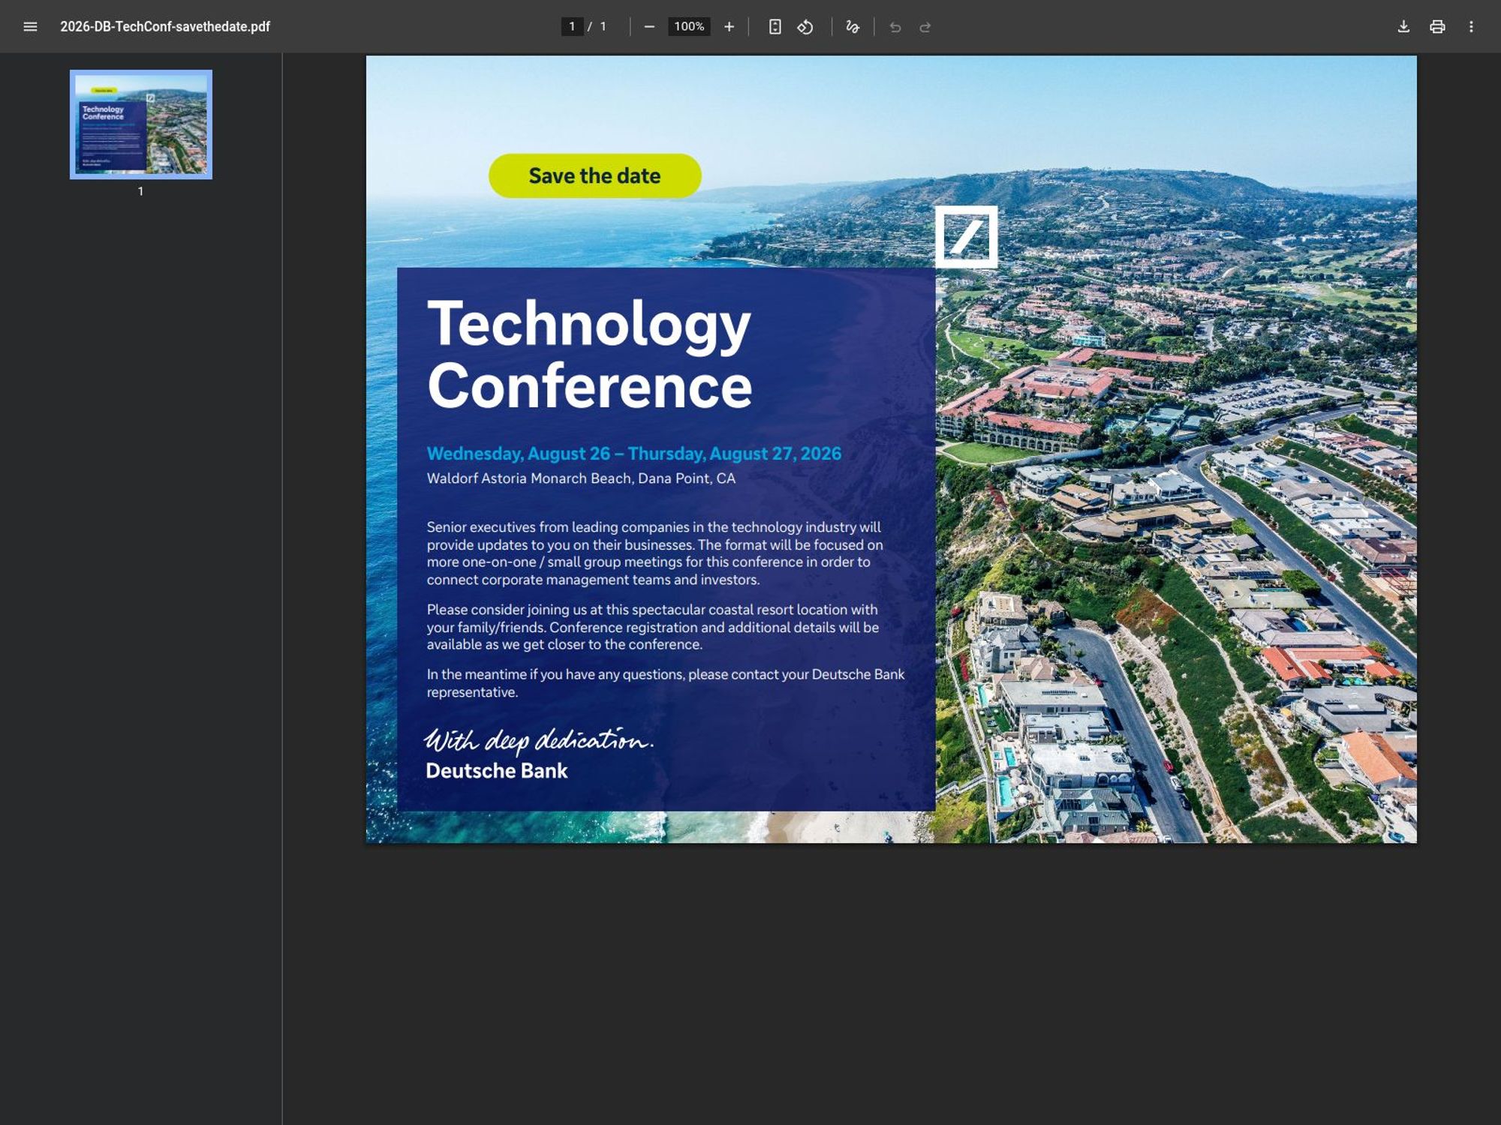Zoom out of the document

pos(650,26)
